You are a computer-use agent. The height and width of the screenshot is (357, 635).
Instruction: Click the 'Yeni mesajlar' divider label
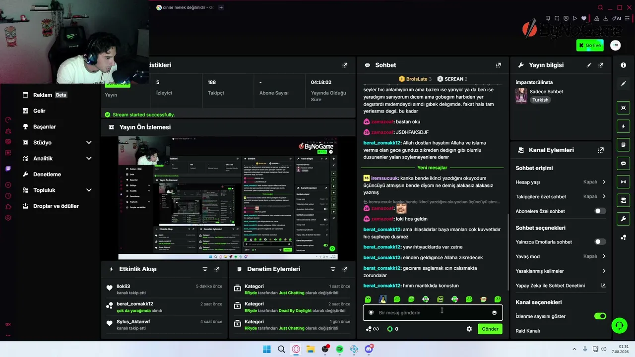pyautogui.click(x=432, y=168)
